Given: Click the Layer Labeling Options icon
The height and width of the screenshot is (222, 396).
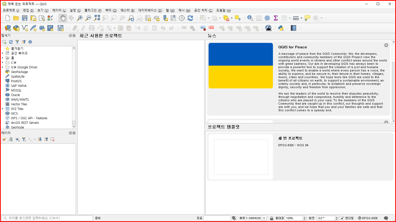Looking at the screenshot, I should (203, 28).
